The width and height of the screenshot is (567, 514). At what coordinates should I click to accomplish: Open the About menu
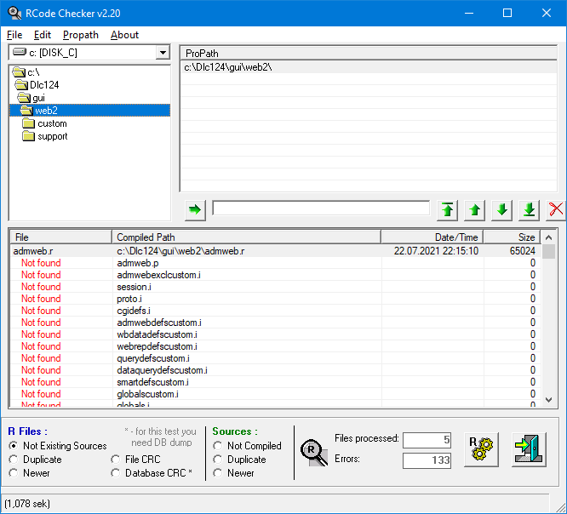pyautogui.click(x=124, y=35)
